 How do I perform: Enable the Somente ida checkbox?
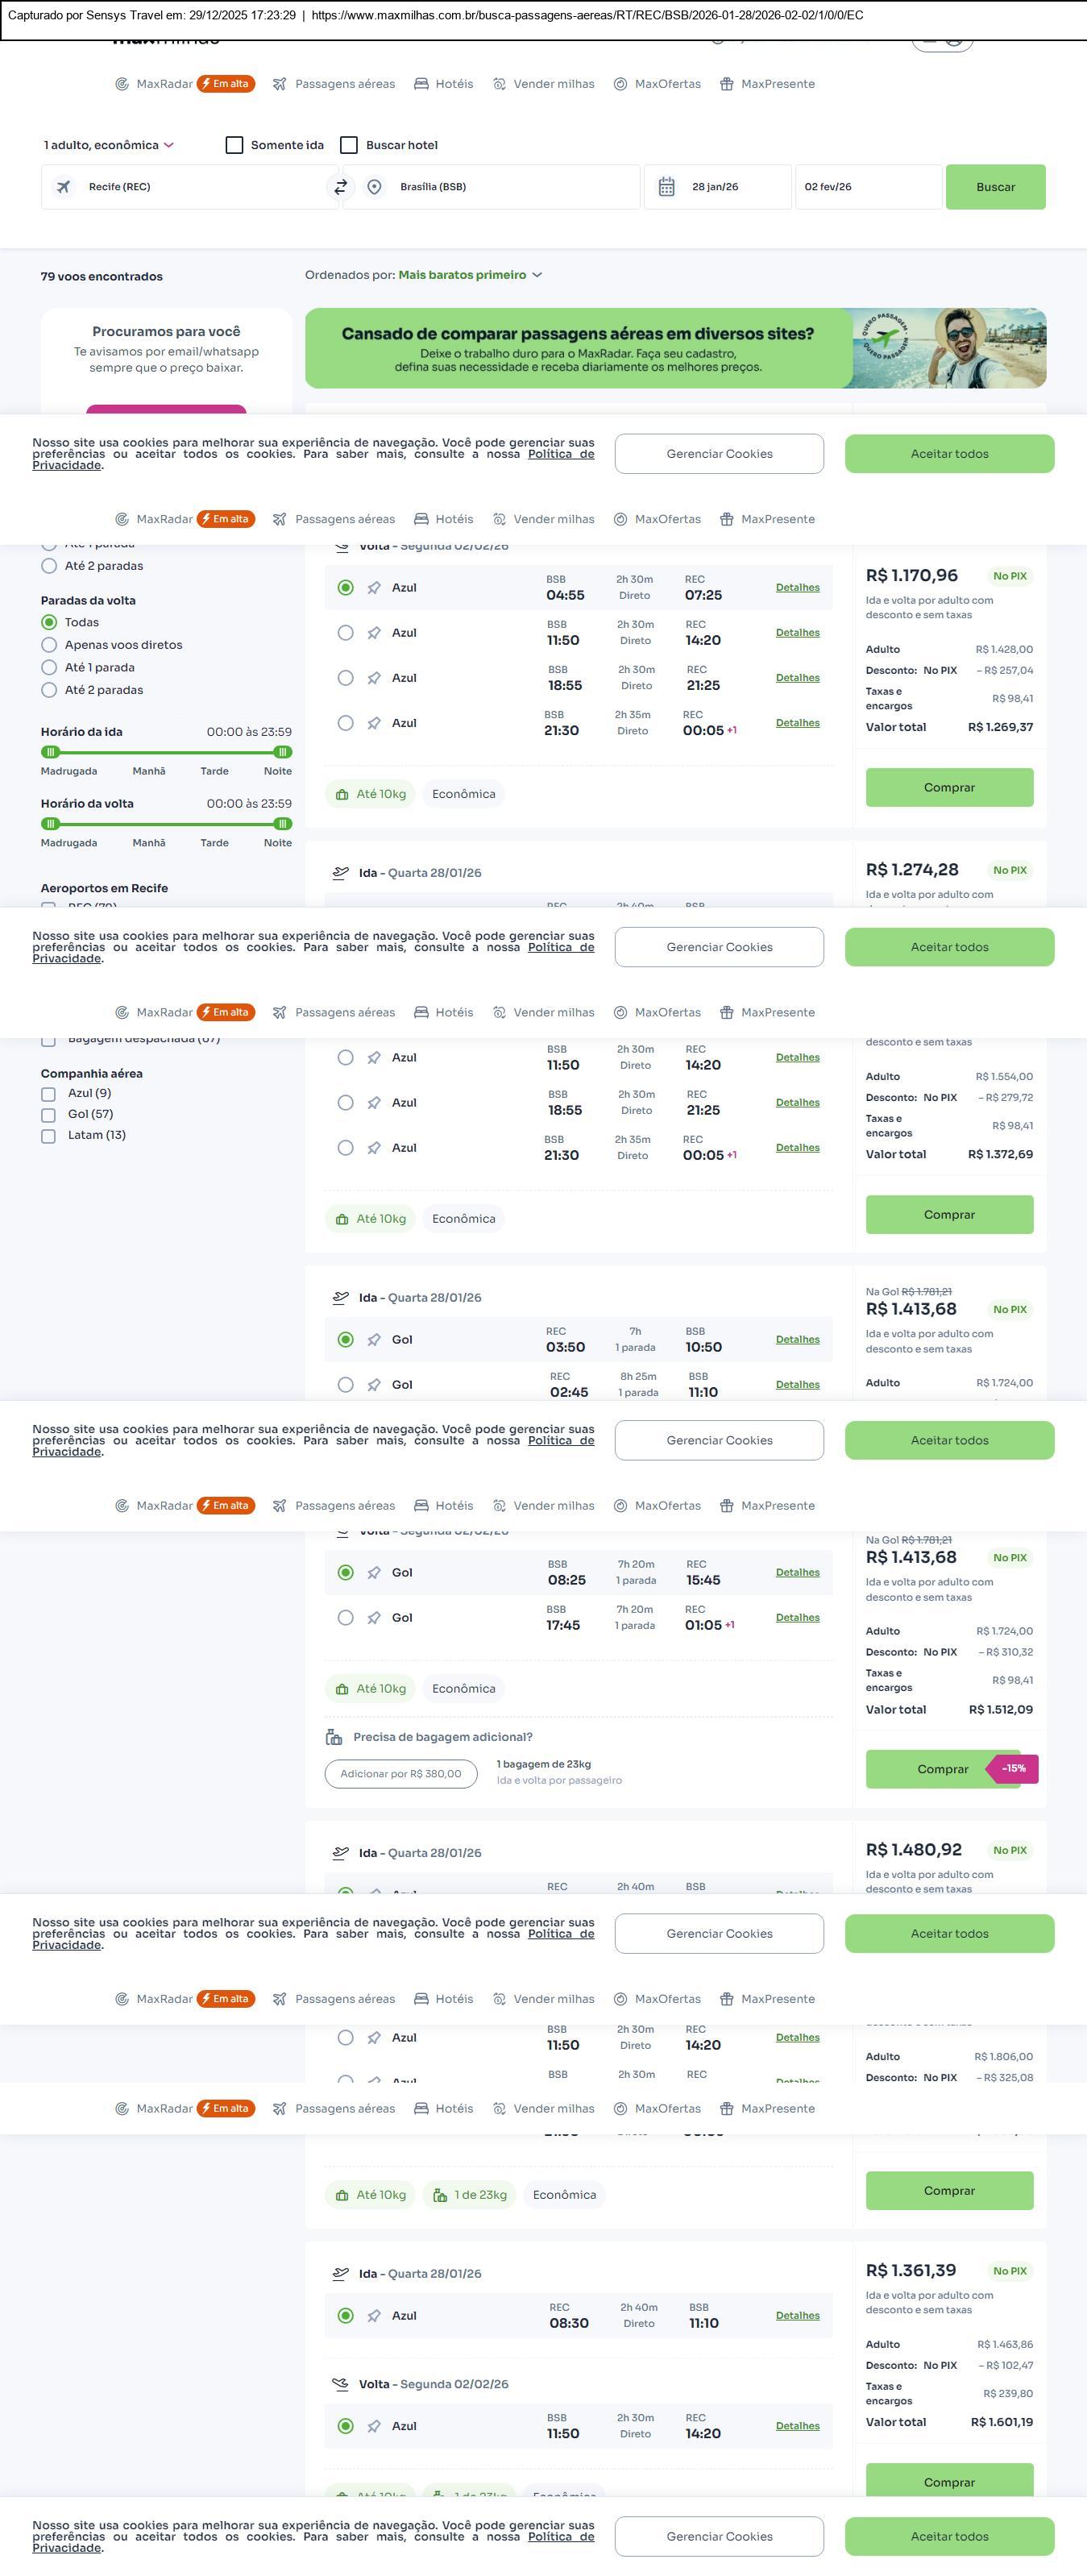(x=235, y=145)
